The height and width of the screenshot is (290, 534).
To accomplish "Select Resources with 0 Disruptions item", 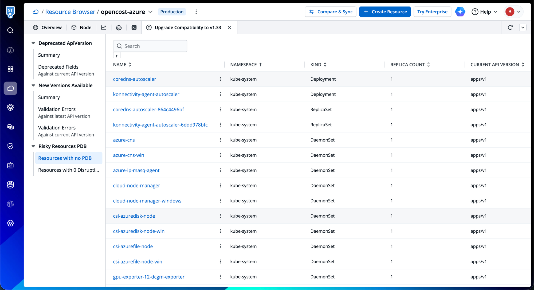I will point(68,170).
